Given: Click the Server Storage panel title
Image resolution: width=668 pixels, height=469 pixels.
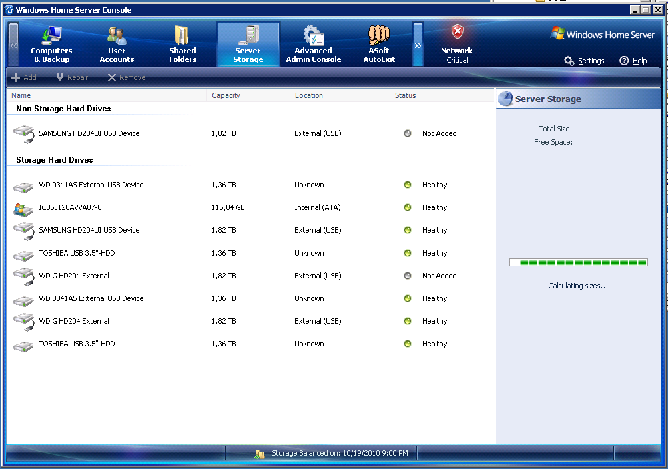Looking at the screenshot, I should 548,99.
